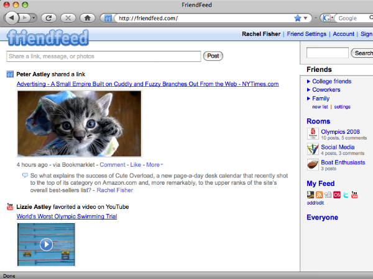Viewport: 373px width, 279px height.
Task: Click the kitten photo thumbnail
Action: pyautogui.click(x=79, y=123)
